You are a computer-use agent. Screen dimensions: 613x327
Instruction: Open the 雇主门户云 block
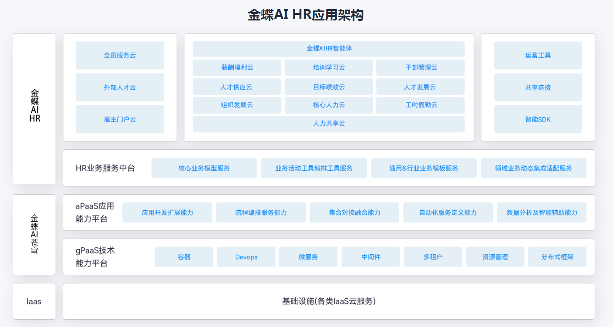click(x=120, y=119)
